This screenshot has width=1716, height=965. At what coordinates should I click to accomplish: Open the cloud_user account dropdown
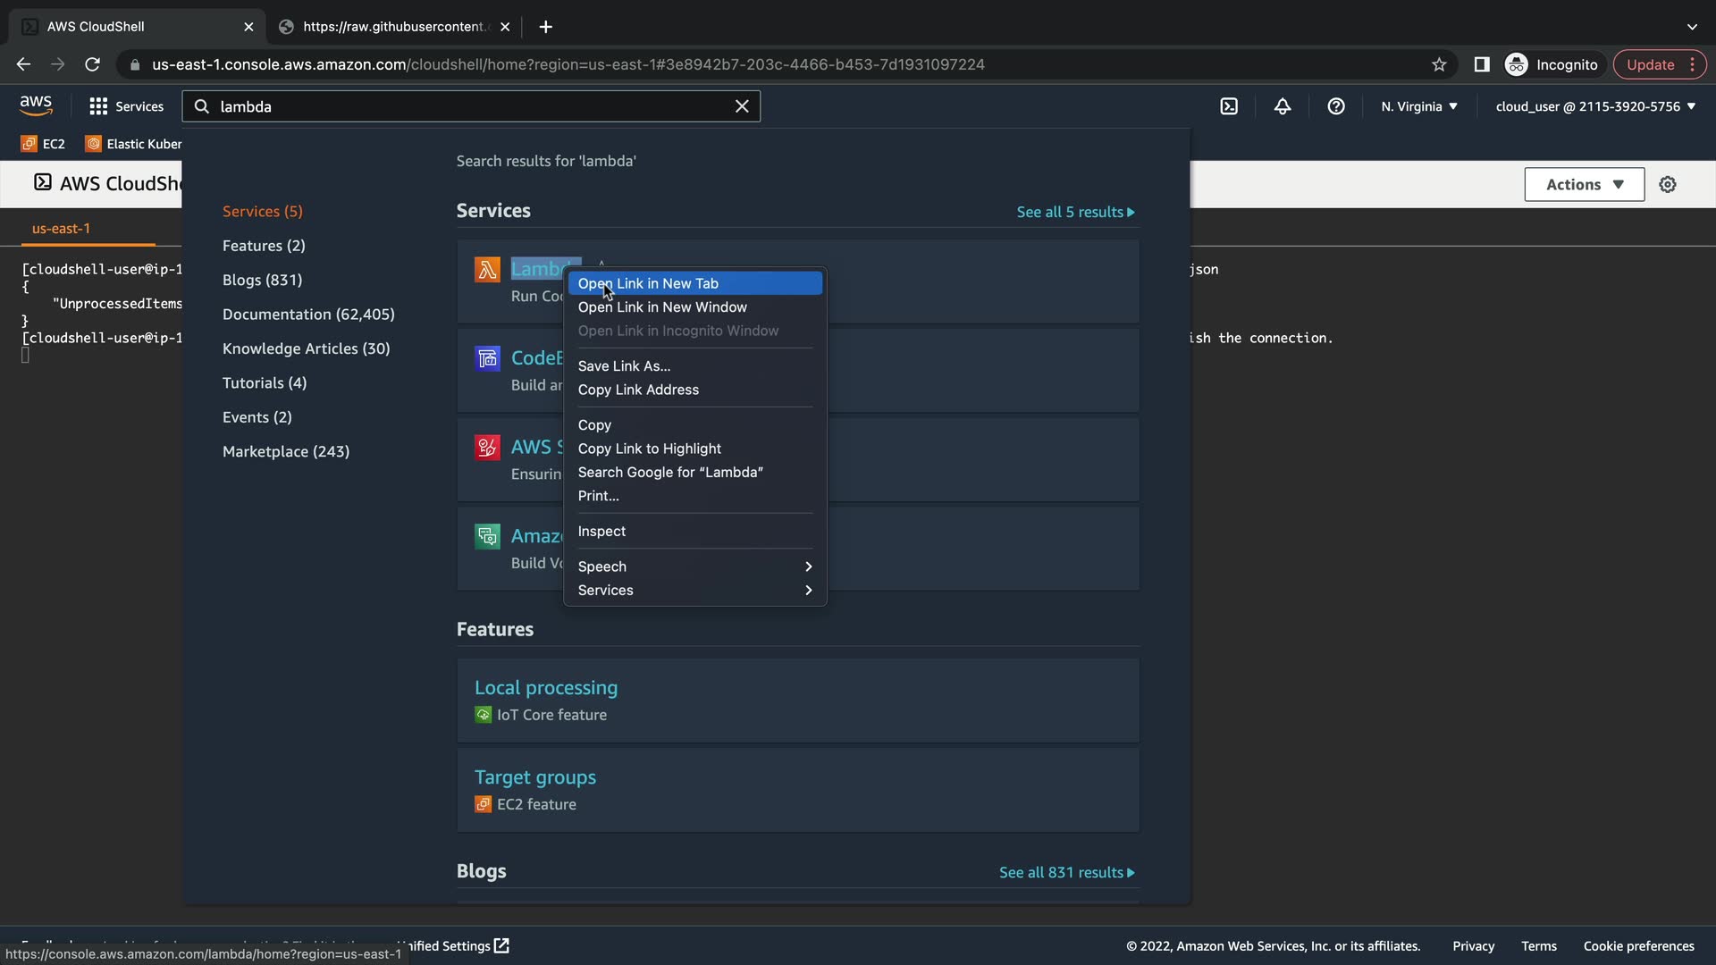[x=1594, y=106]
